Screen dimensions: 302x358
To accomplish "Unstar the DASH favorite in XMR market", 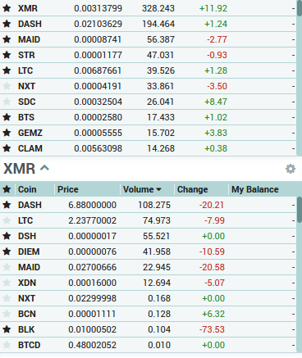I will [x=7, y=205].
